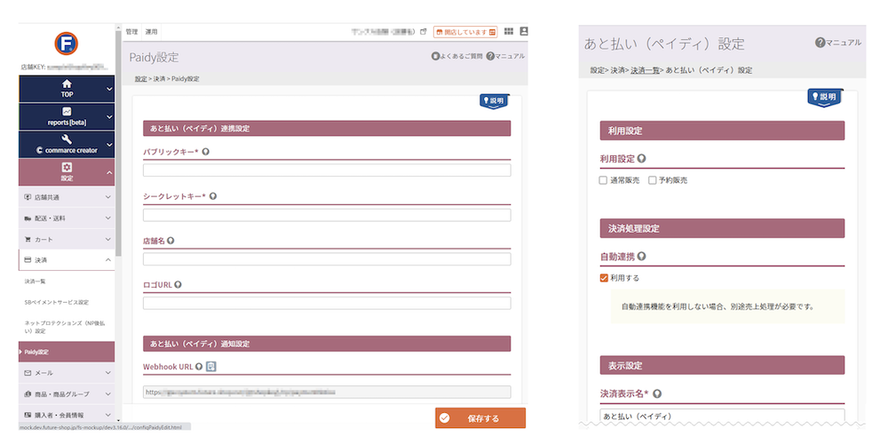This screenshot has width=888, height=444.
Task: Click the home icon above TOP
Action: (x=67, y=83)
